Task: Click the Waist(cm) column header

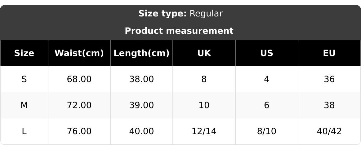Action: pos(79,53)
